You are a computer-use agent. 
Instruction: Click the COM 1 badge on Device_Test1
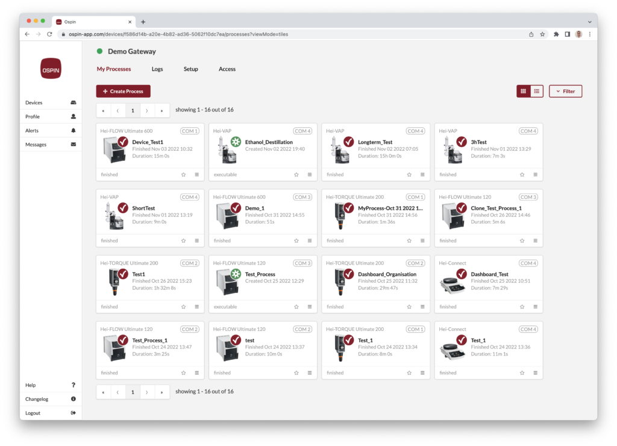190,131
